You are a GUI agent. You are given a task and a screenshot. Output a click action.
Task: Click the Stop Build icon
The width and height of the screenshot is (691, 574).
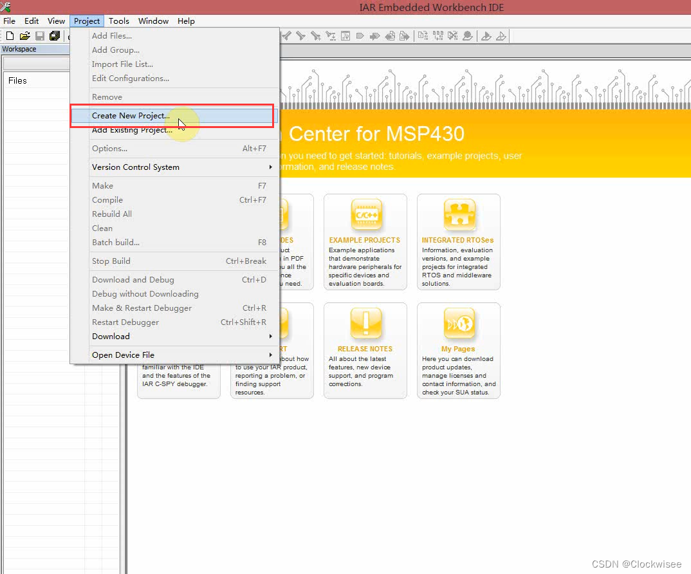tap(452, 36)
